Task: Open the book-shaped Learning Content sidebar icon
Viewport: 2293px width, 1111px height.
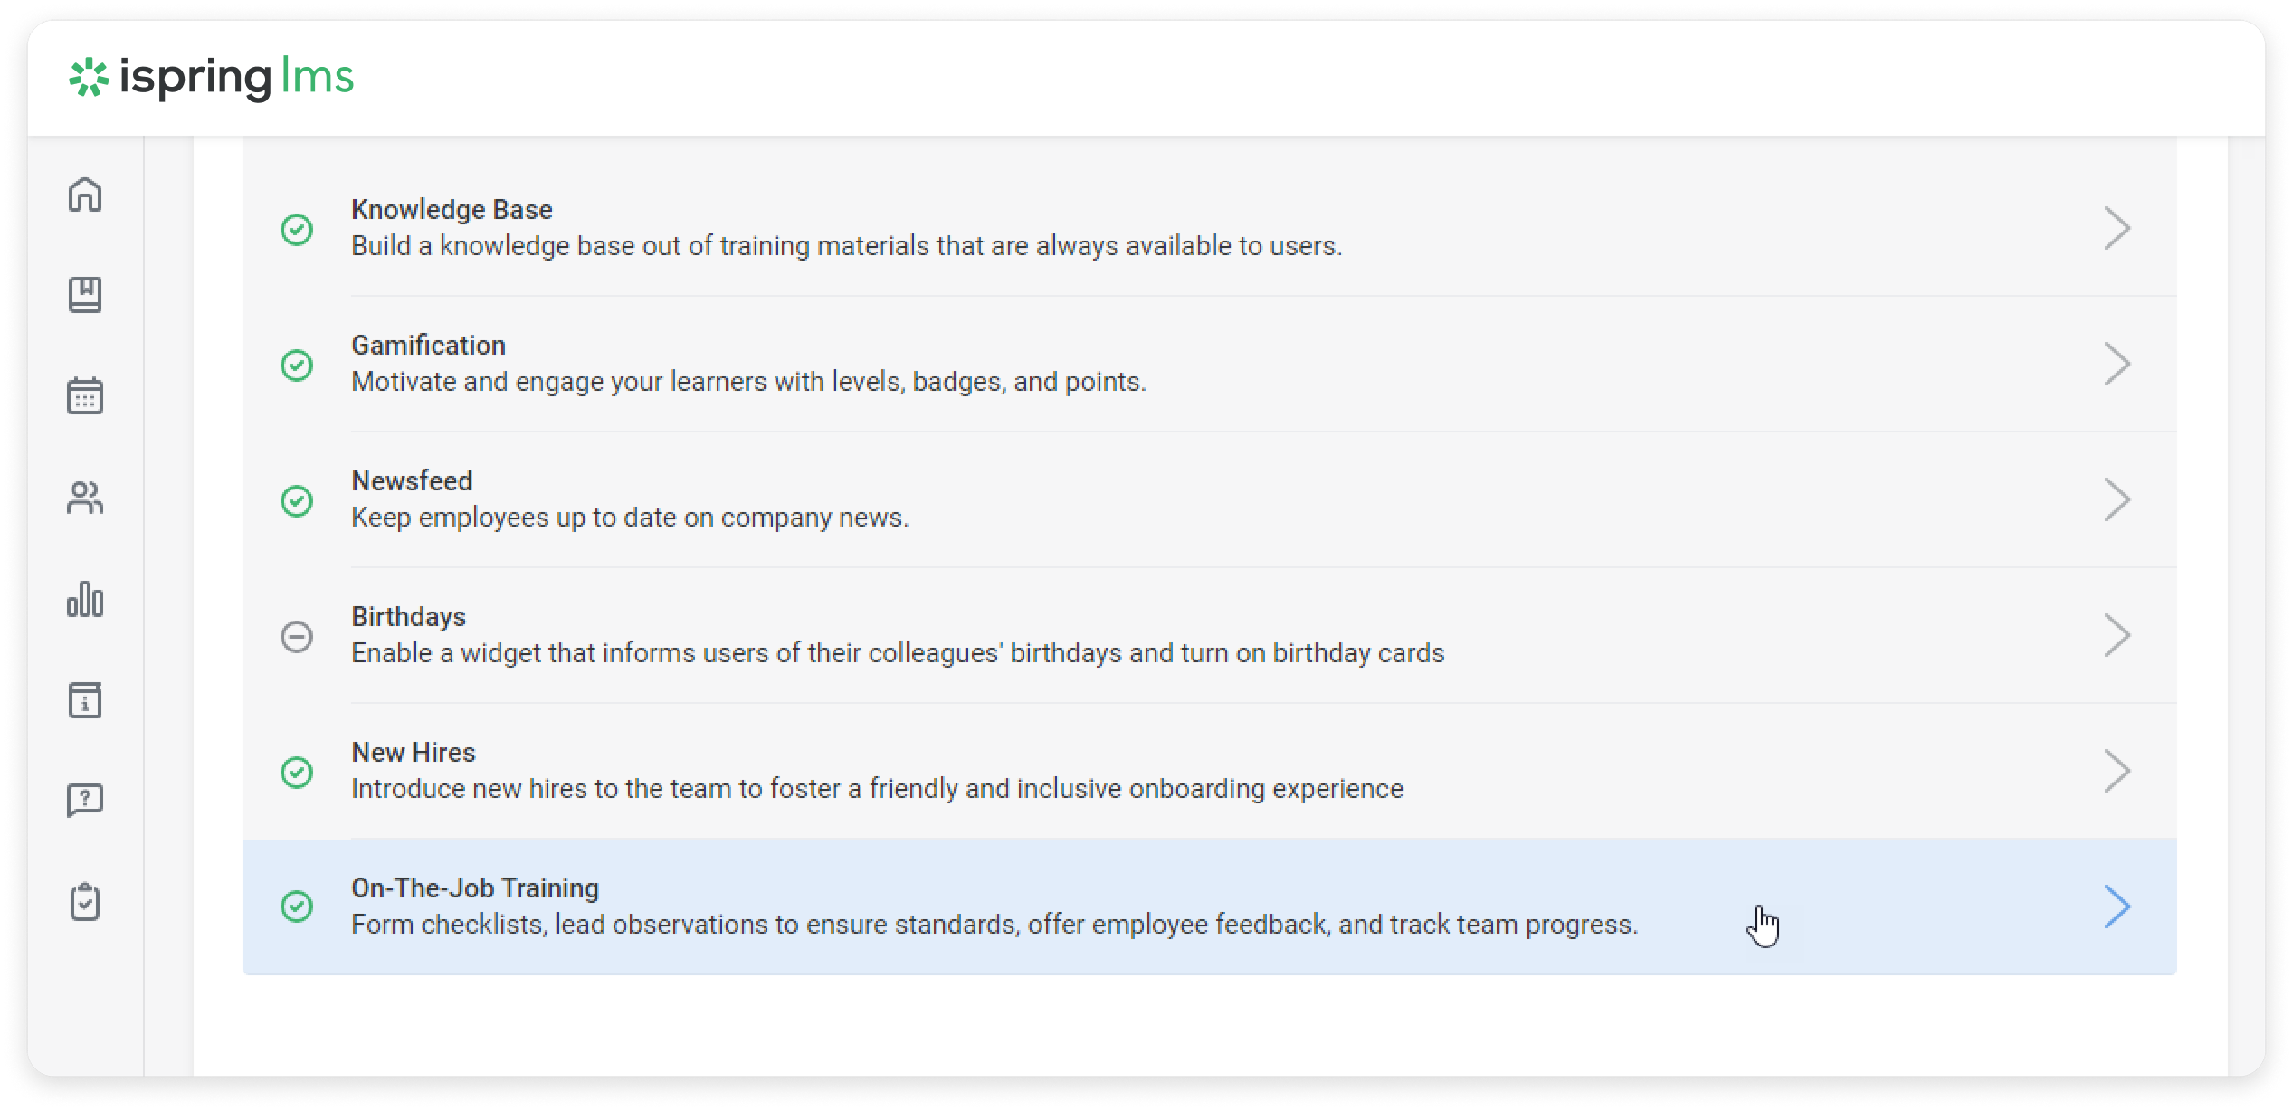Action: click(x=85, y=295)
